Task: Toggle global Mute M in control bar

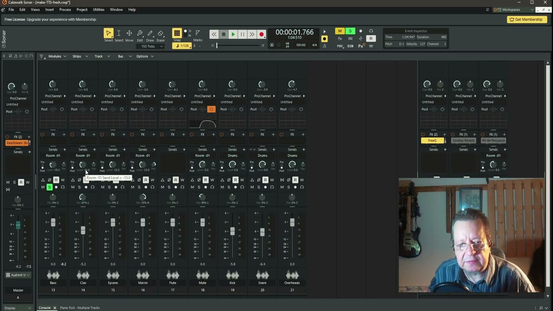Action: point(340,31)
